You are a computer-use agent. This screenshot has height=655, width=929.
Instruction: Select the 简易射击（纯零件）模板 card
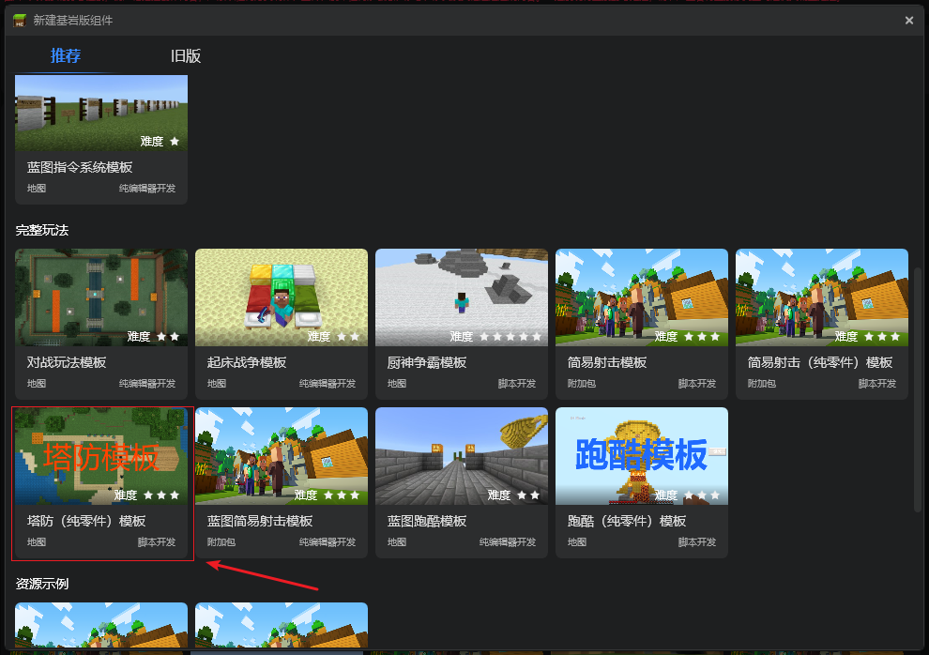tap(822, 324)
